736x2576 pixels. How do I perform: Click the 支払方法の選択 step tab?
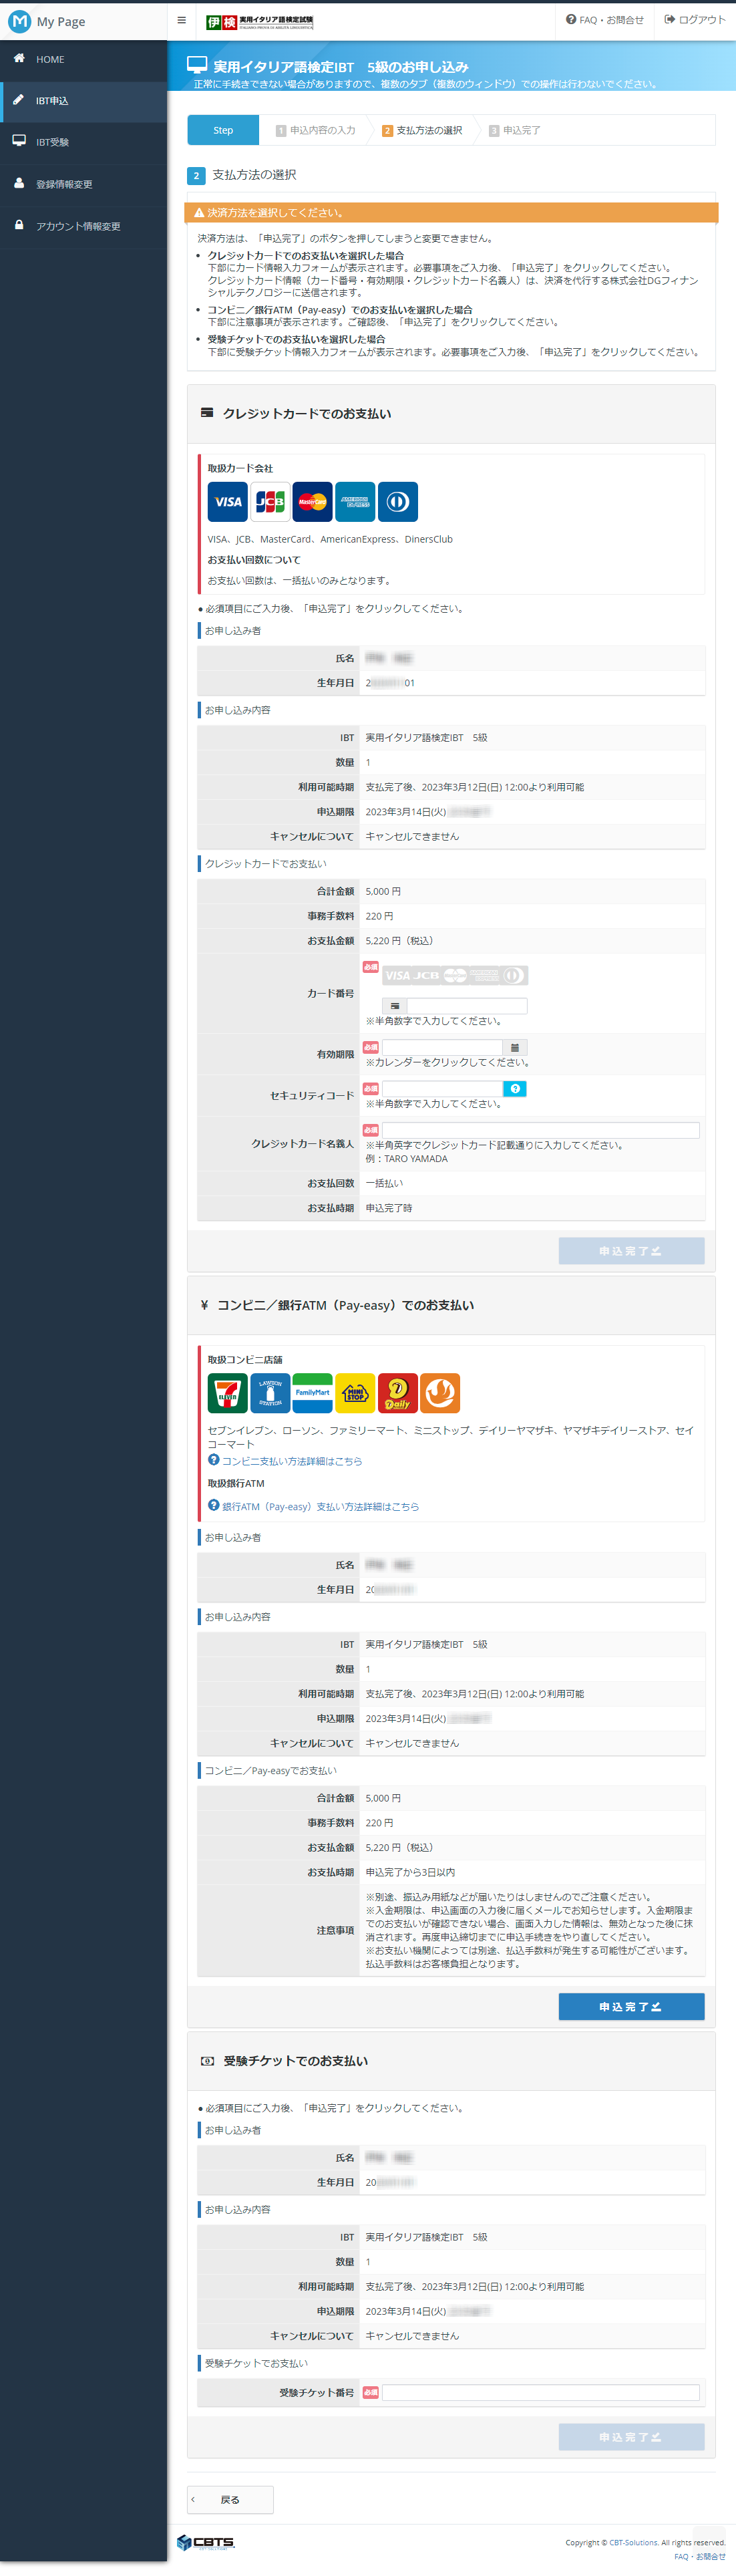[422, 131]
